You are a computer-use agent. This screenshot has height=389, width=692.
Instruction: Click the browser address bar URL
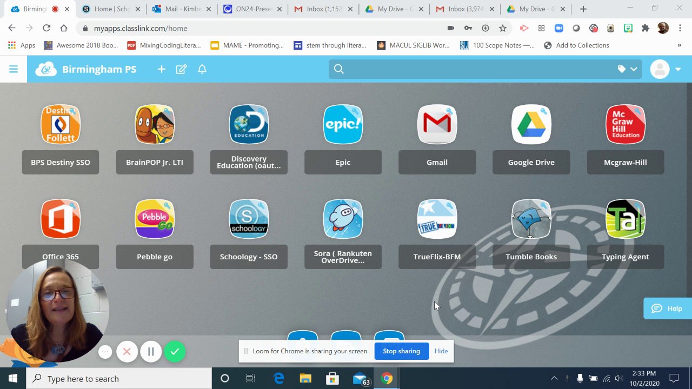(x=141, y=28)
